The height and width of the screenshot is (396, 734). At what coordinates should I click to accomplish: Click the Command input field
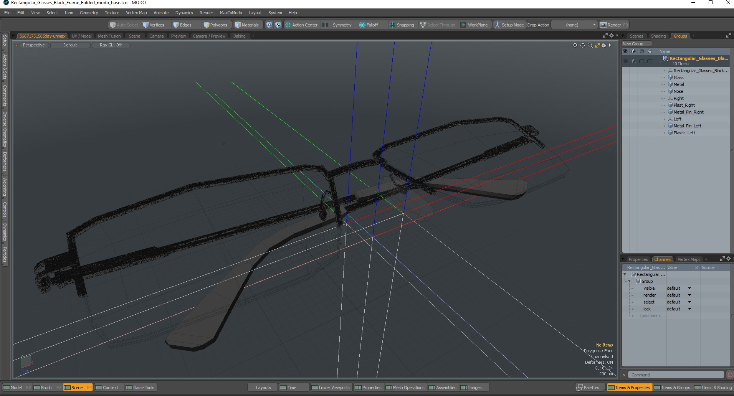(676, 375)
